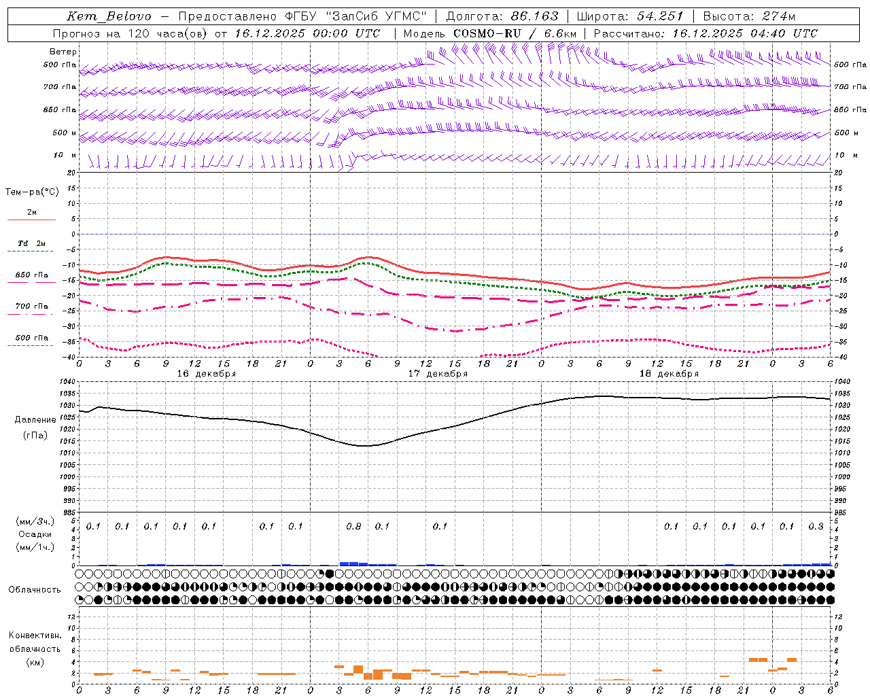The width and height of the screenshot is (870, 696).
Task: Click the Модель COSMO-RU / 6.6км label
Action: click(490, 33)
